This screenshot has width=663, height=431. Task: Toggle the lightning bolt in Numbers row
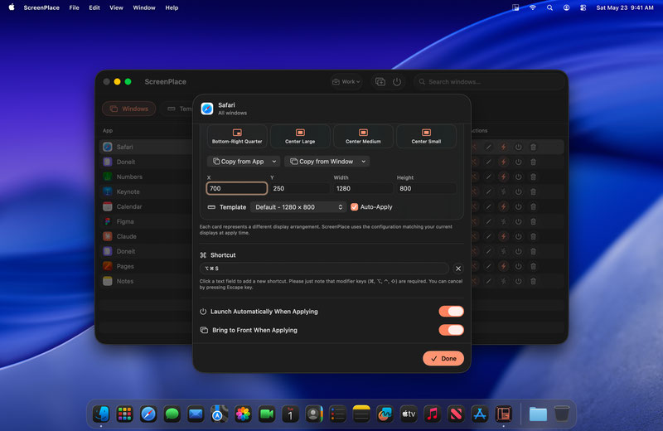(503, 177)
